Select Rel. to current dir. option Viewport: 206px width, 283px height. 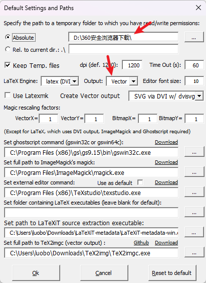[x=8, y=49]
